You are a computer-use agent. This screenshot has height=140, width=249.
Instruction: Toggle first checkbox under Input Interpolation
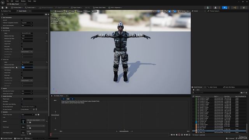22,20
